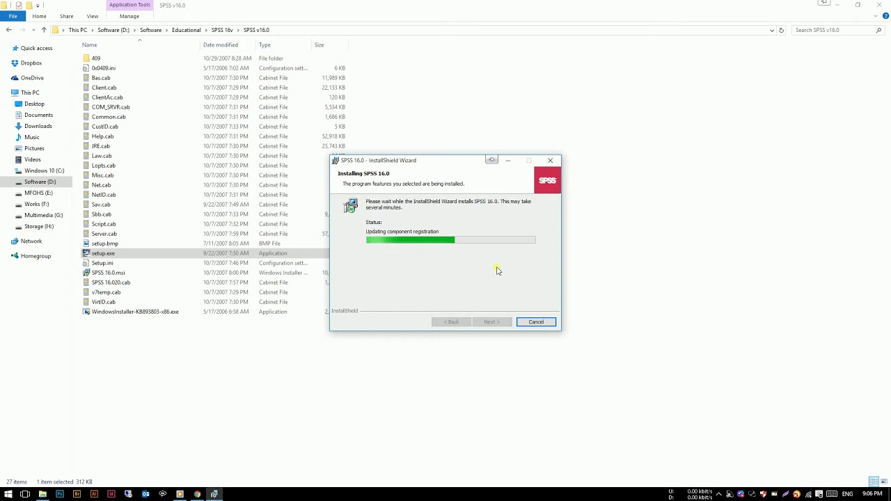Click Educational in the address breadcrumb
891x501 pixels.
186,30
